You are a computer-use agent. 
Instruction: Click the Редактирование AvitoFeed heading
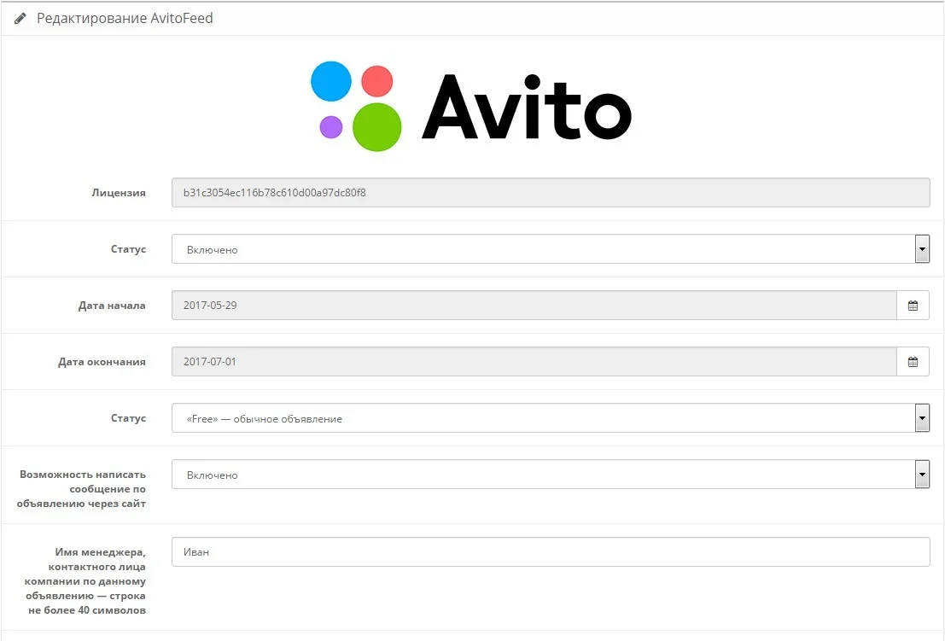pyautogui.click(x=125, y=19)
